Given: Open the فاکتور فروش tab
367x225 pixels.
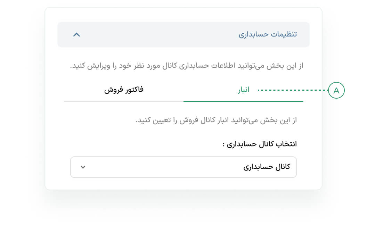Looking at the screenshot, I should pyautogui.click(x=124, y=90).
